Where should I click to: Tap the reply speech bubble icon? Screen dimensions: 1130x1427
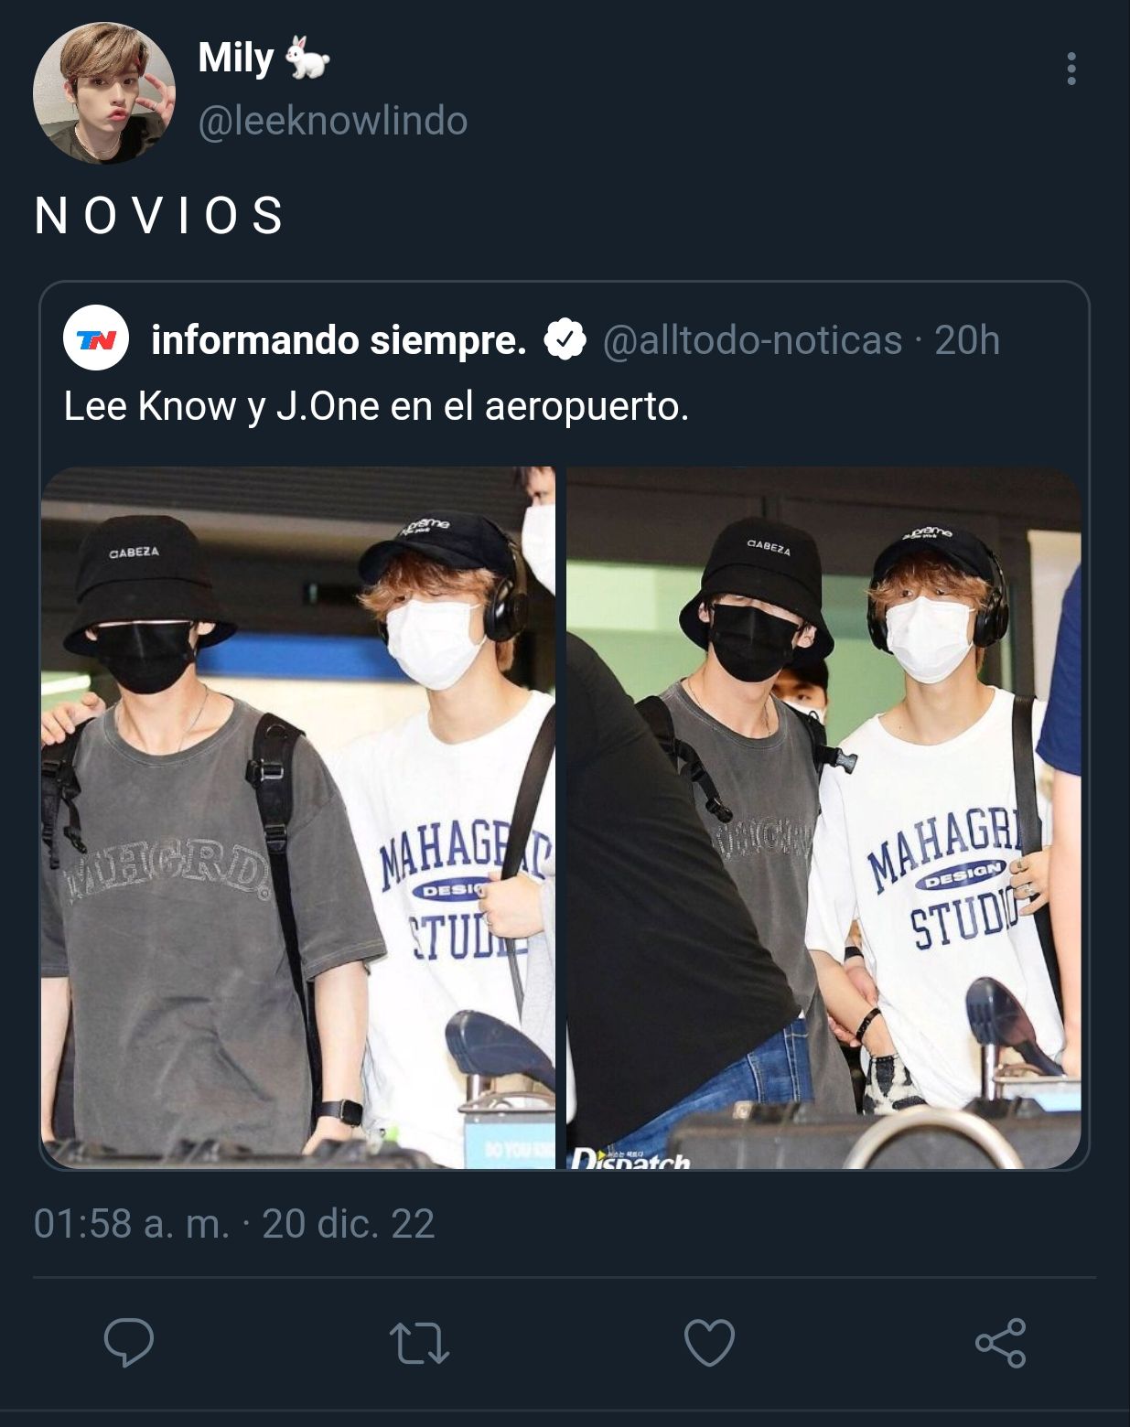(129, 1343)
